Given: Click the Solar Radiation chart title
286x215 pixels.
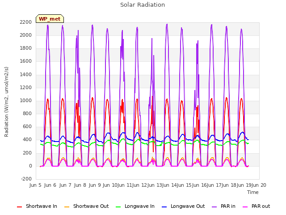Looking at the screenshot, I should tap(143, 5).
